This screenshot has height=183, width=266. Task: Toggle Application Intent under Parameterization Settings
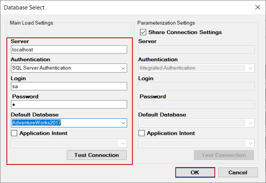pyautogui.click(x=142, y=133)
